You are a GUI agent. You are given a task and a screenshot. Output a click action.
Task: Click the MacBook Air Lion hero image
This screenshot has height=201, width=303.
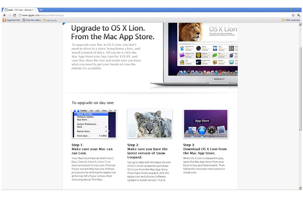click(x=194, y=56)
